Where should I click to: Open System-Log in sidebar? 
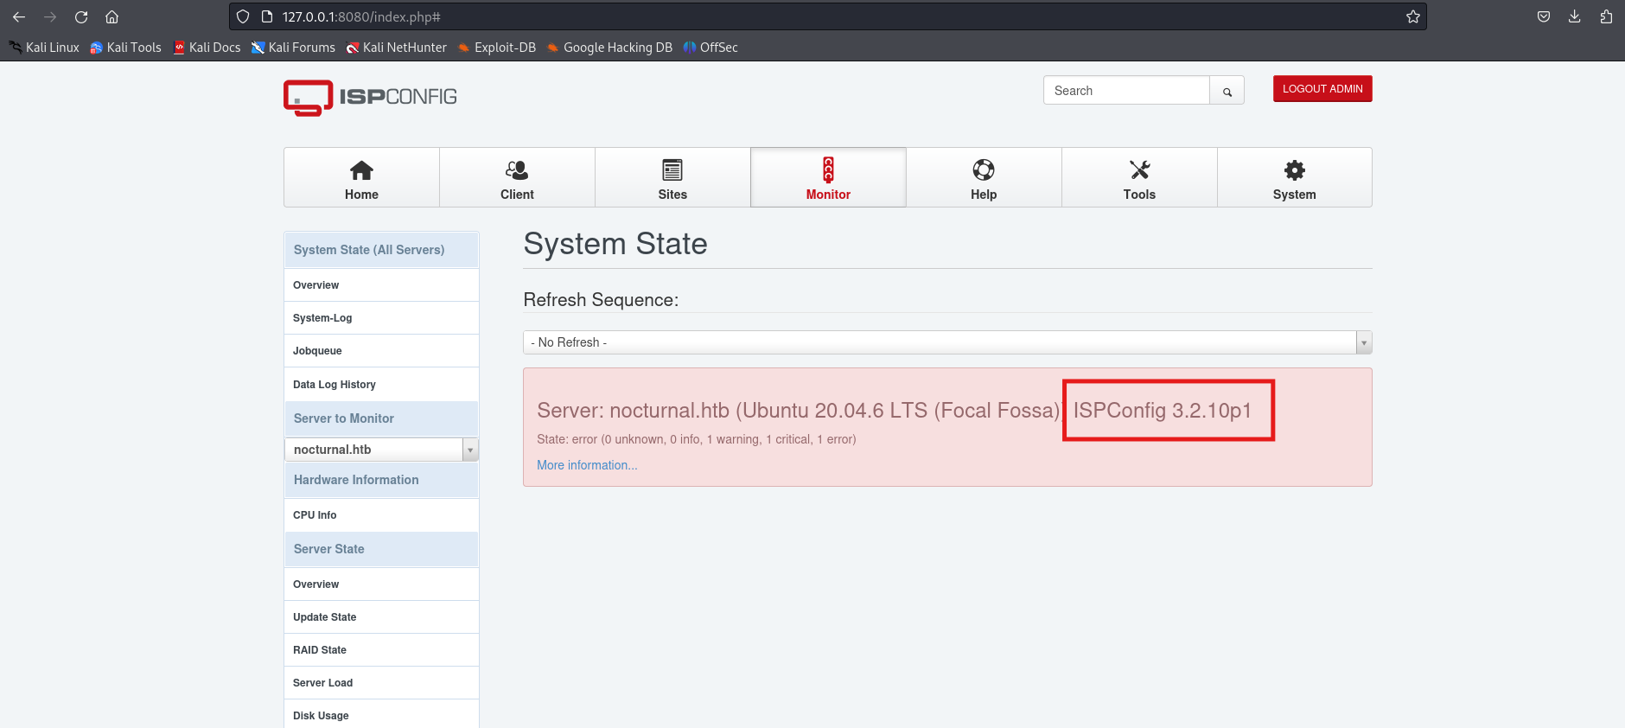(x=322, y=318)
